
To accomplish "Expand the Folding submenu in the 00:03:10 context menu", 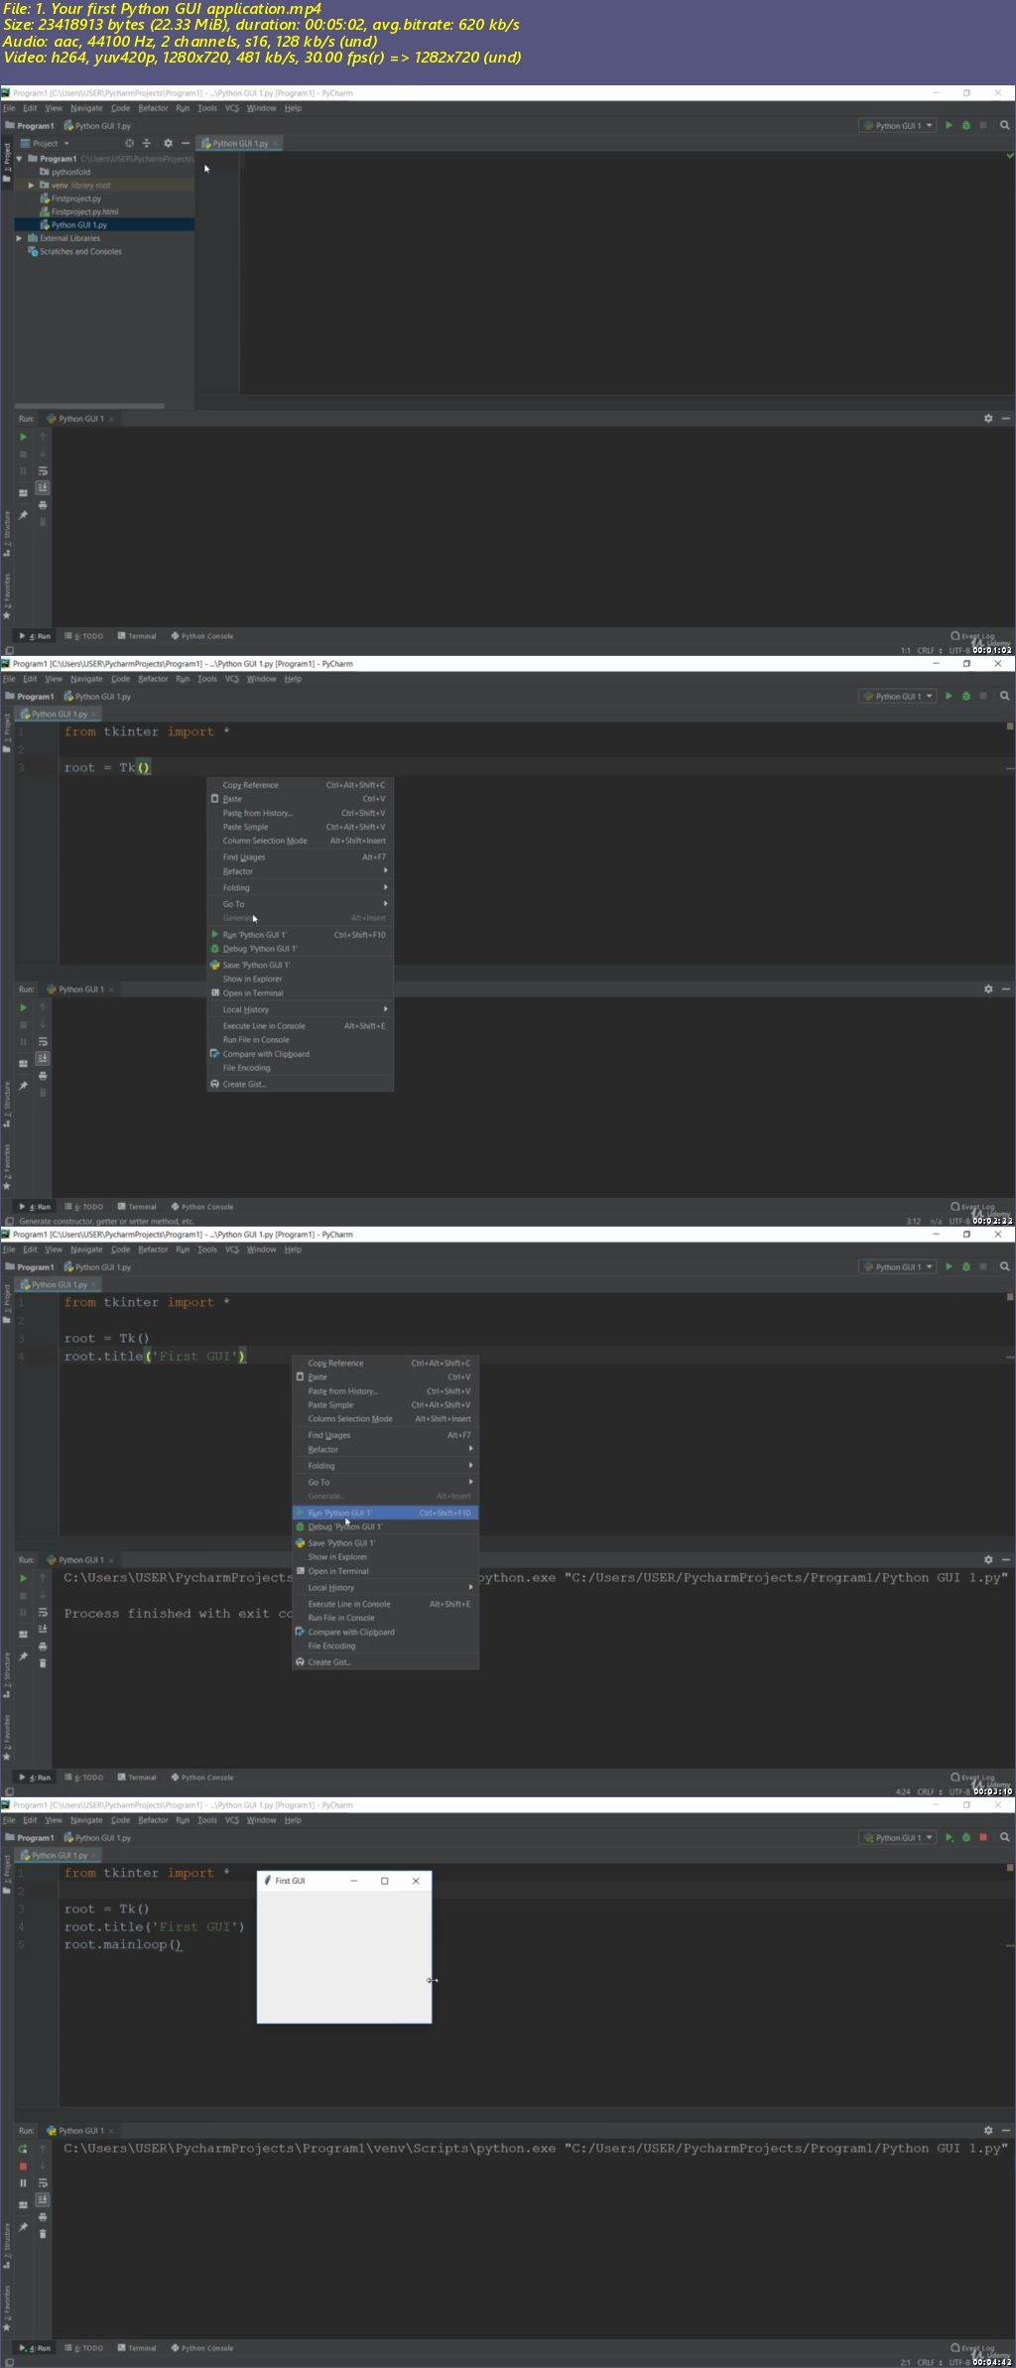I will click(x=385, y=1466).
